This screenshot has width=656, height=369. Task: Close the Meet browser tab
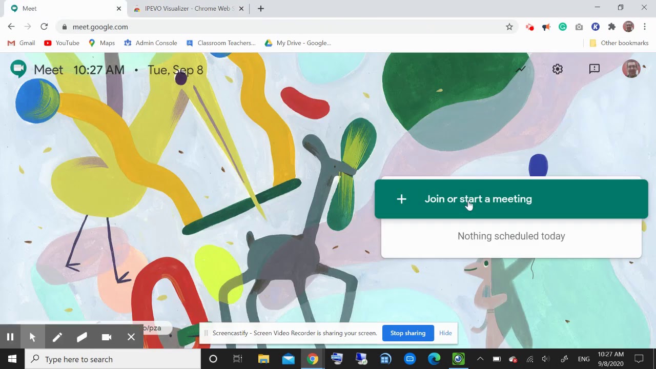click(x=119, y=9)
